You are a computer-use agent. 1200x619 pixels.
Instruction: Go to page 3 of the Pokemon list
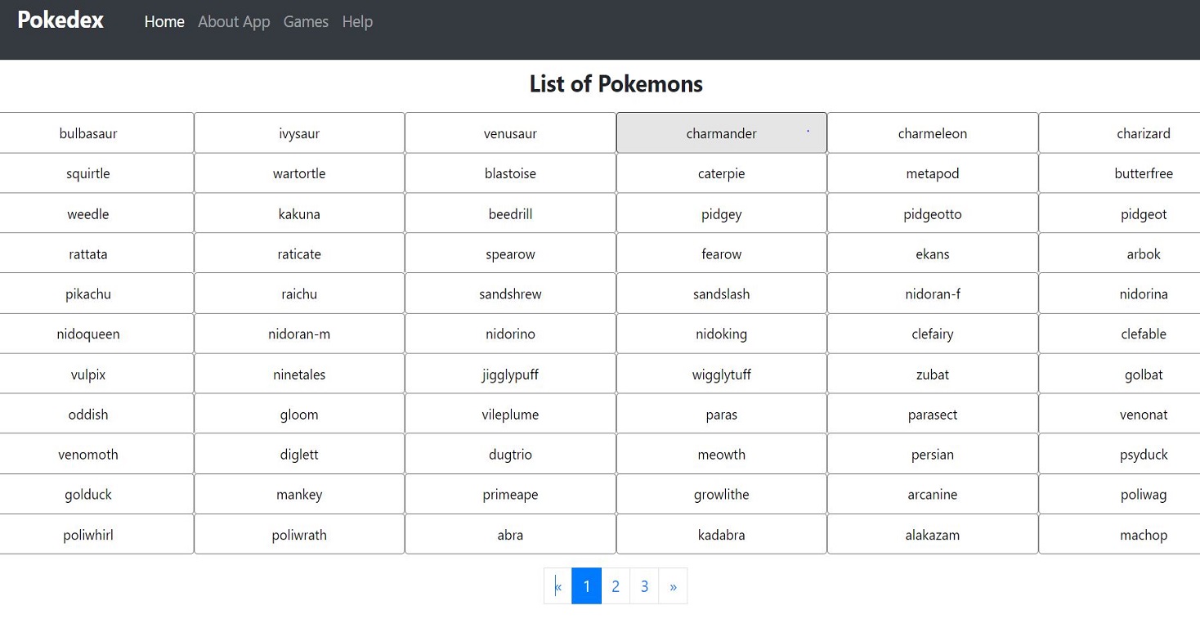[644, 585]
